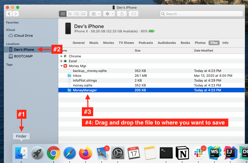Image resolution: width=248 pixels, height=163 pixels.
Task: Open IntelliJ IDEA from the Dock
Action: tap(230, 153)
